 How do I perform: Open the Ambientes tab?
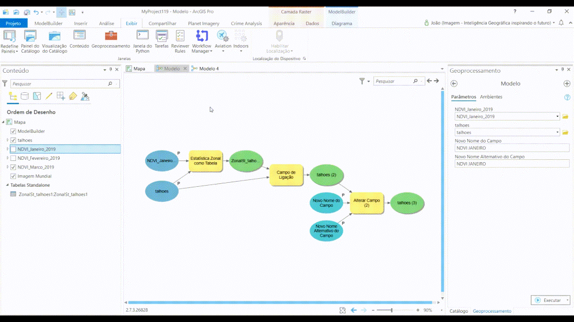(x=491, y=97)
